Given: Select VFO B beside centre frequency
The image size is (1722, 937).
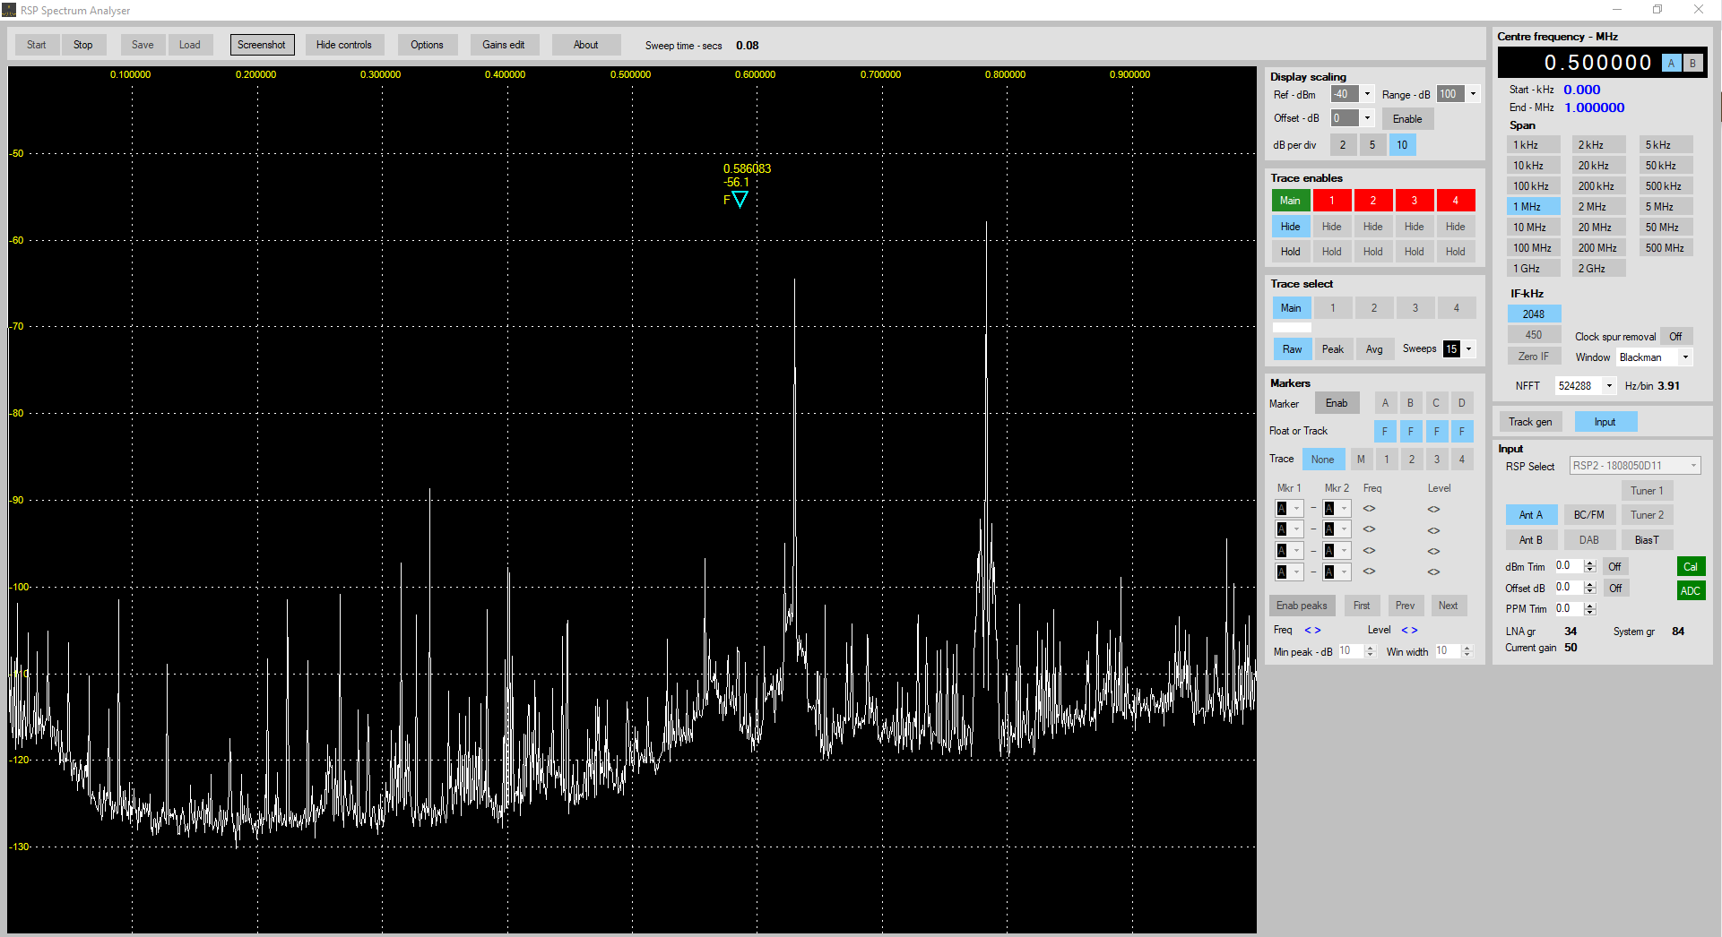Looking at the screenshot, I should [1692, 63].
